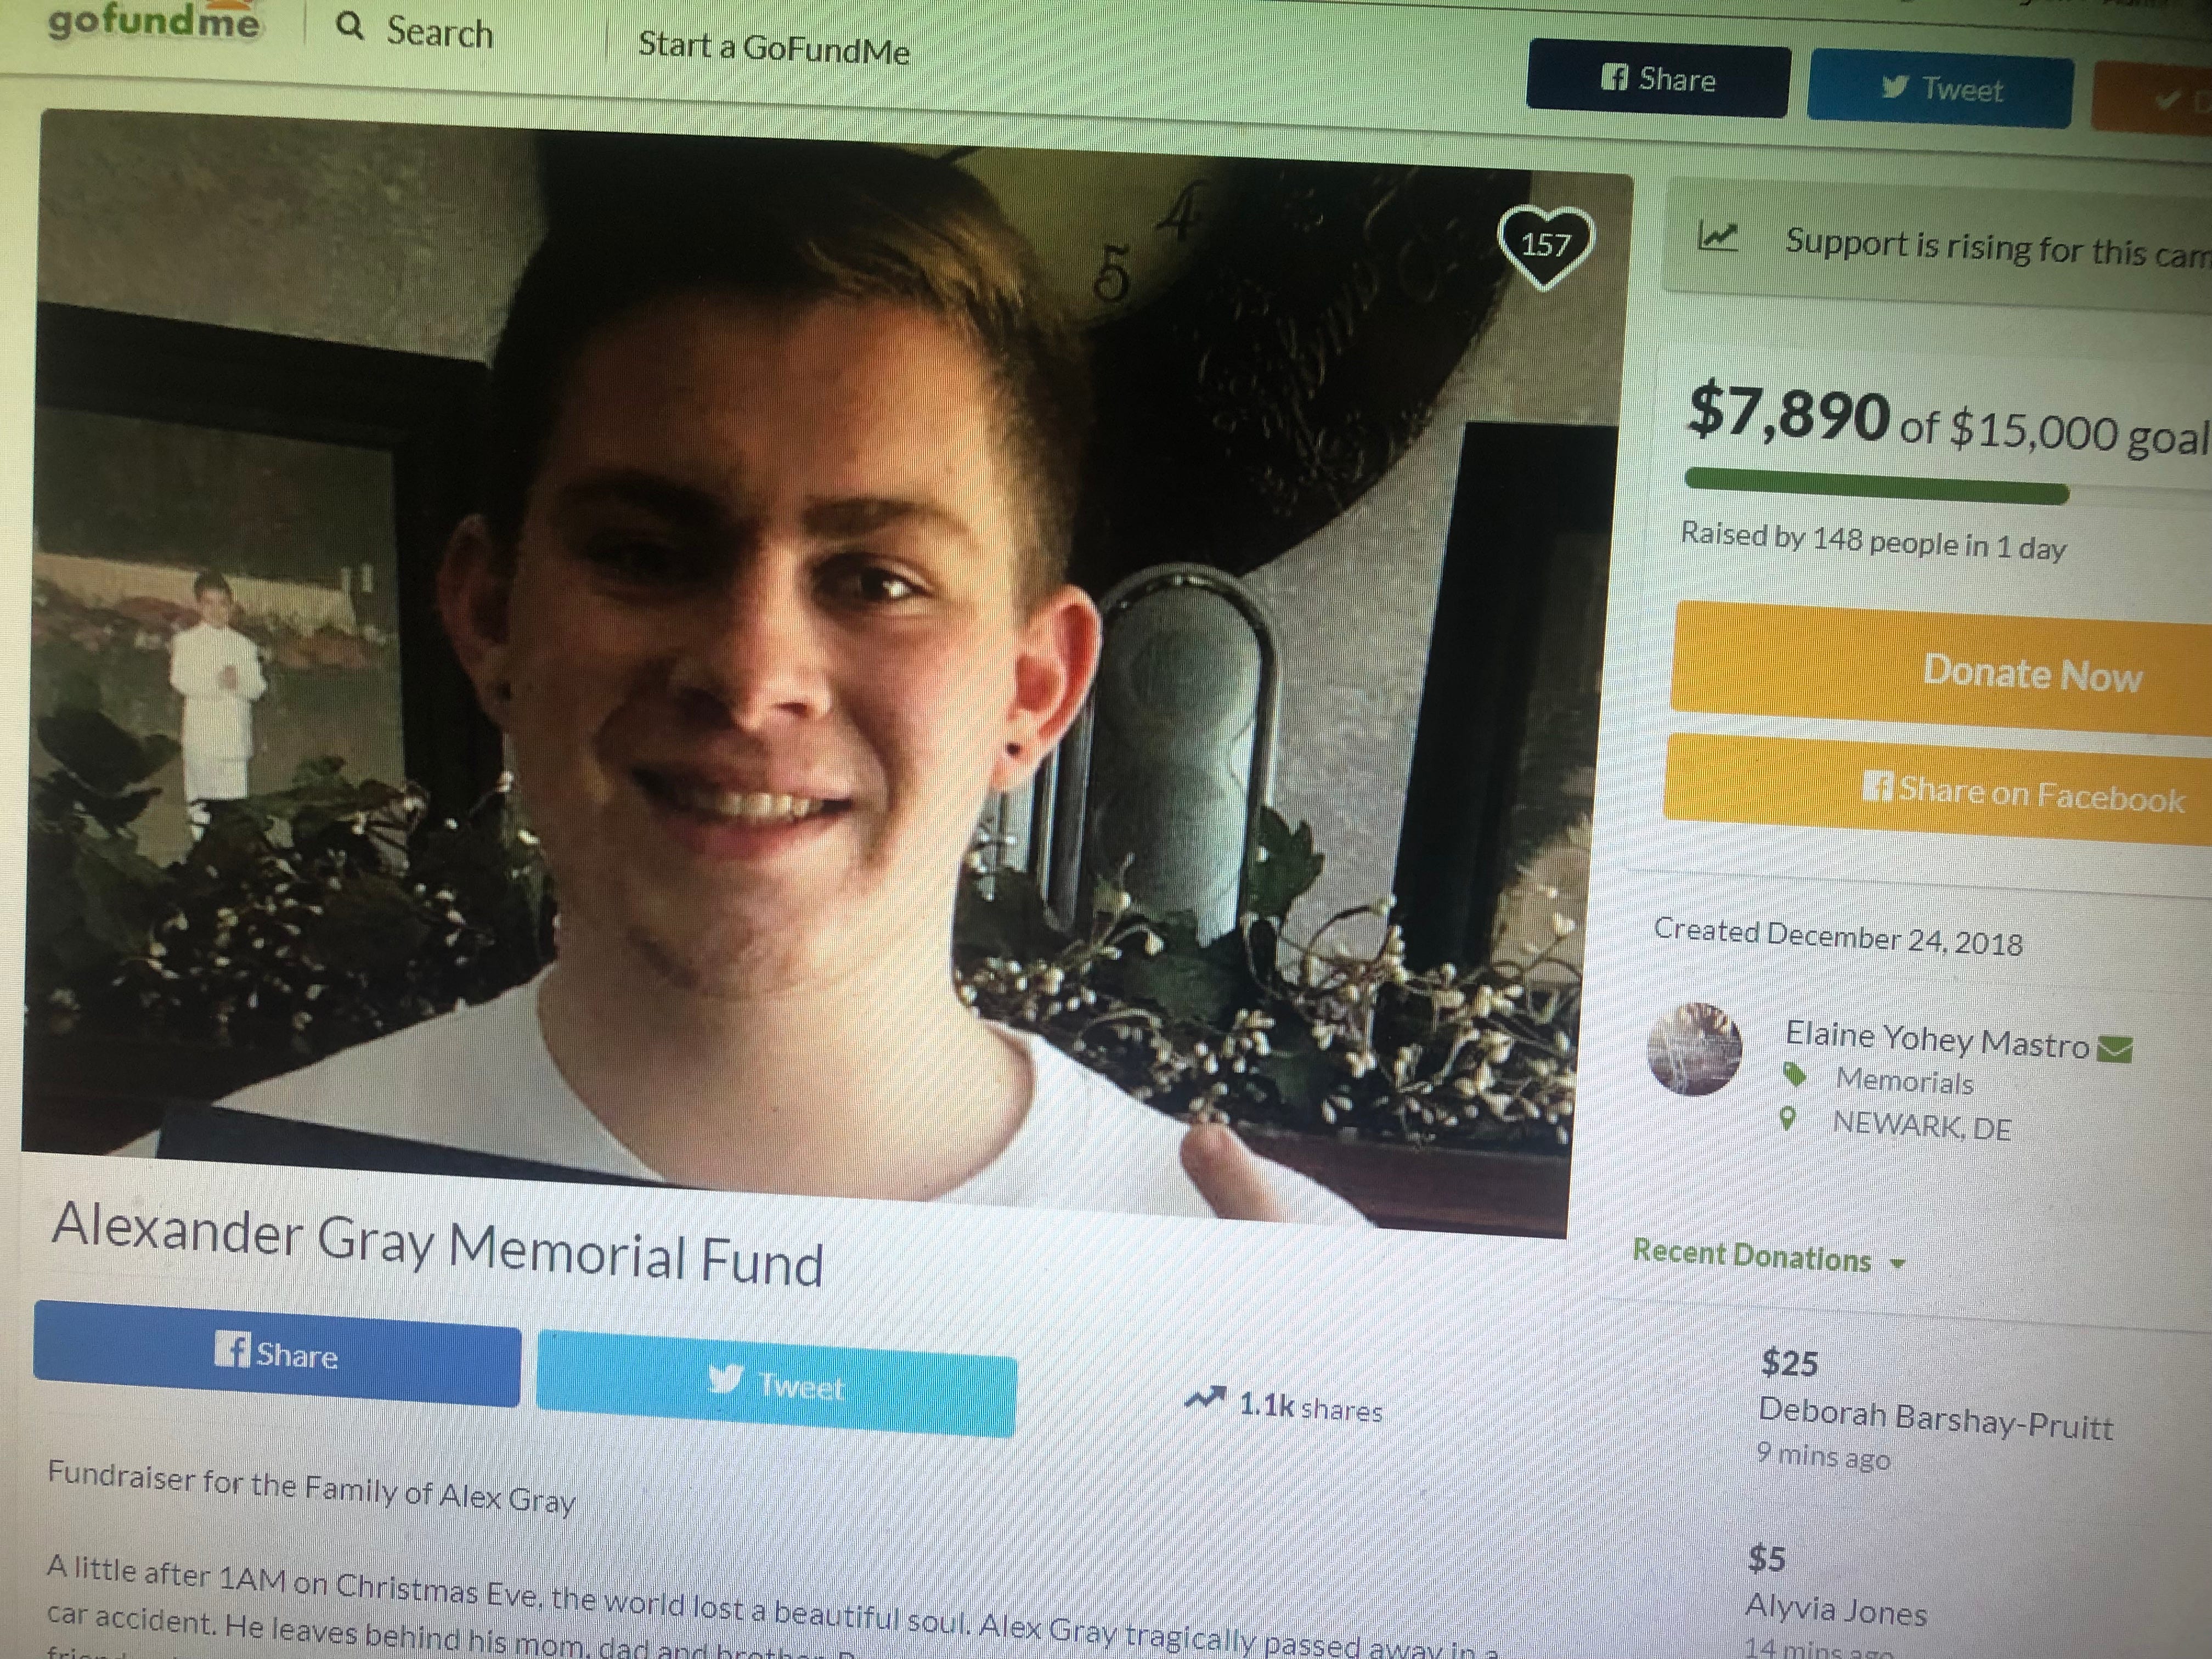The width and height of the screenshot is (2212, 1659).
Task: Click the blue Share button under the title
Action: [277, 1353]
